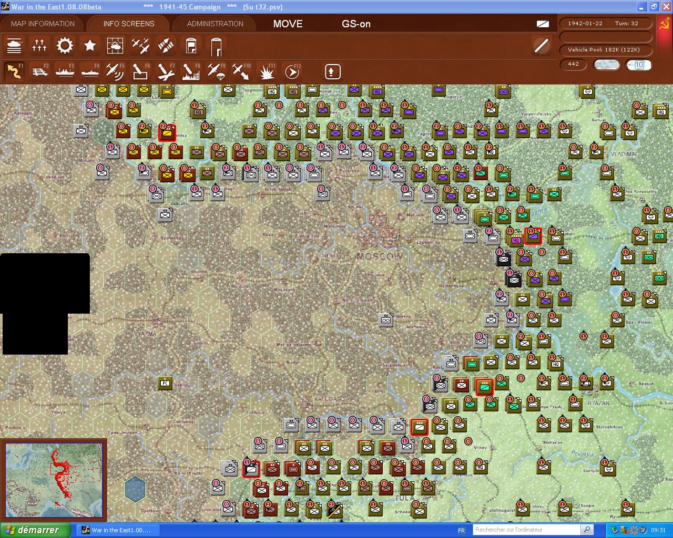Click the round diagonal slash button
673x538 pixels.
(541, 46)
